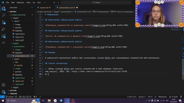Open report.pdf under stage4
184x103 pixels.
pos(19,84)
